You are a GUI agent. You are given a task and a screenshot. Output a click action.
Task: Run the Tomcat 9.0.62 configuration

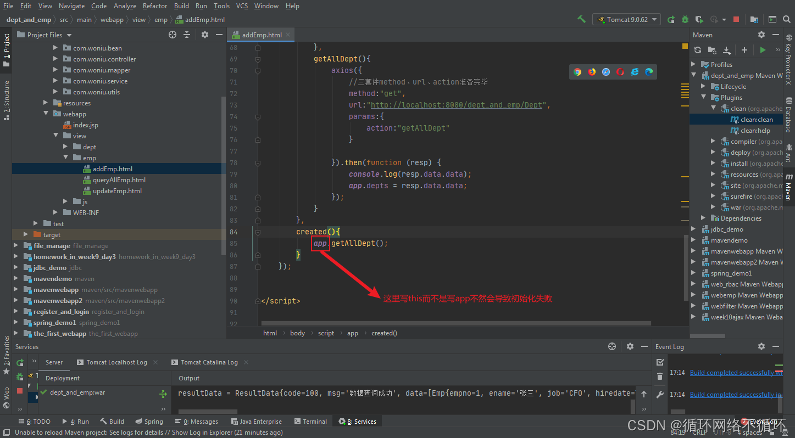tap(671, 19)
